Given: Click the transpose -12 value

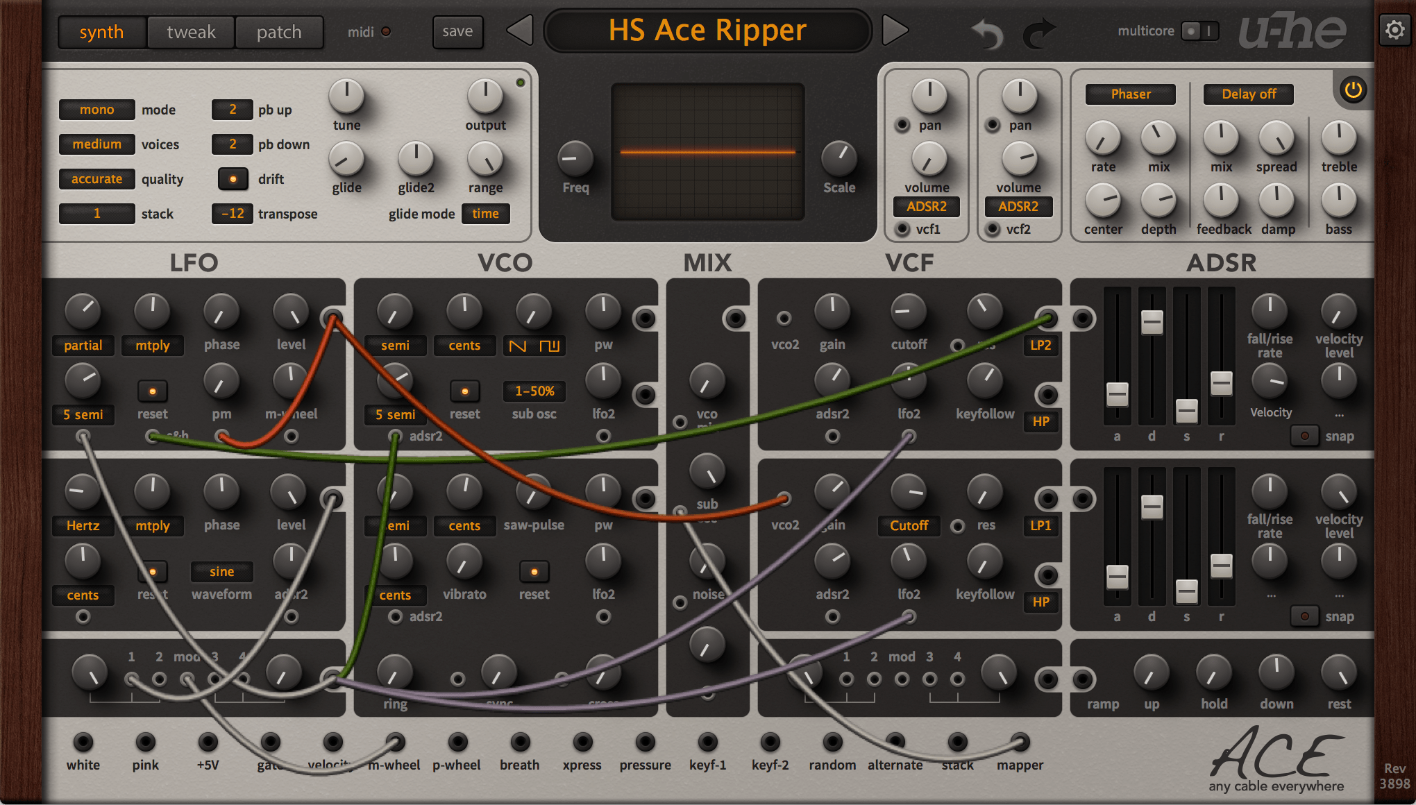Looking at the screenshot, I should 233,214.
